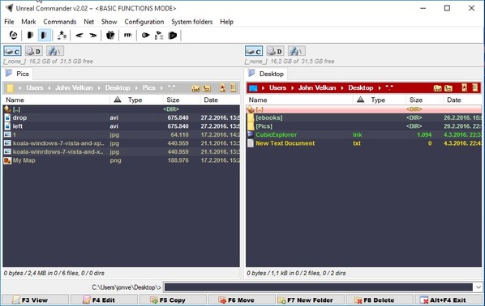
Task: Click the blue monitor icon in right path bar
Action: [x=253, y=88]
